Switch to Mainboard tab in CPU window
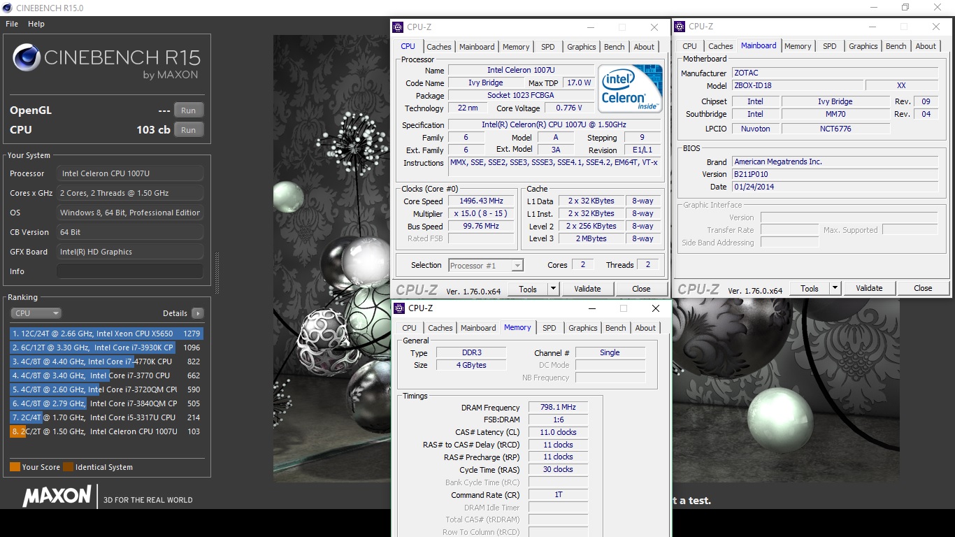This screenshot has height=537, width=955. [477, 47]
